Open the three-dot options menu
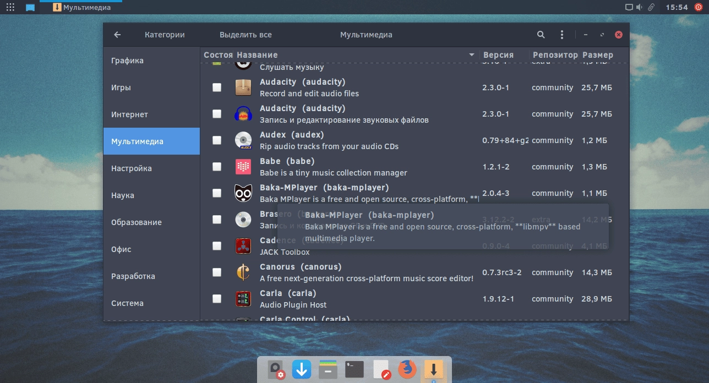 click(x=562, y=34)
